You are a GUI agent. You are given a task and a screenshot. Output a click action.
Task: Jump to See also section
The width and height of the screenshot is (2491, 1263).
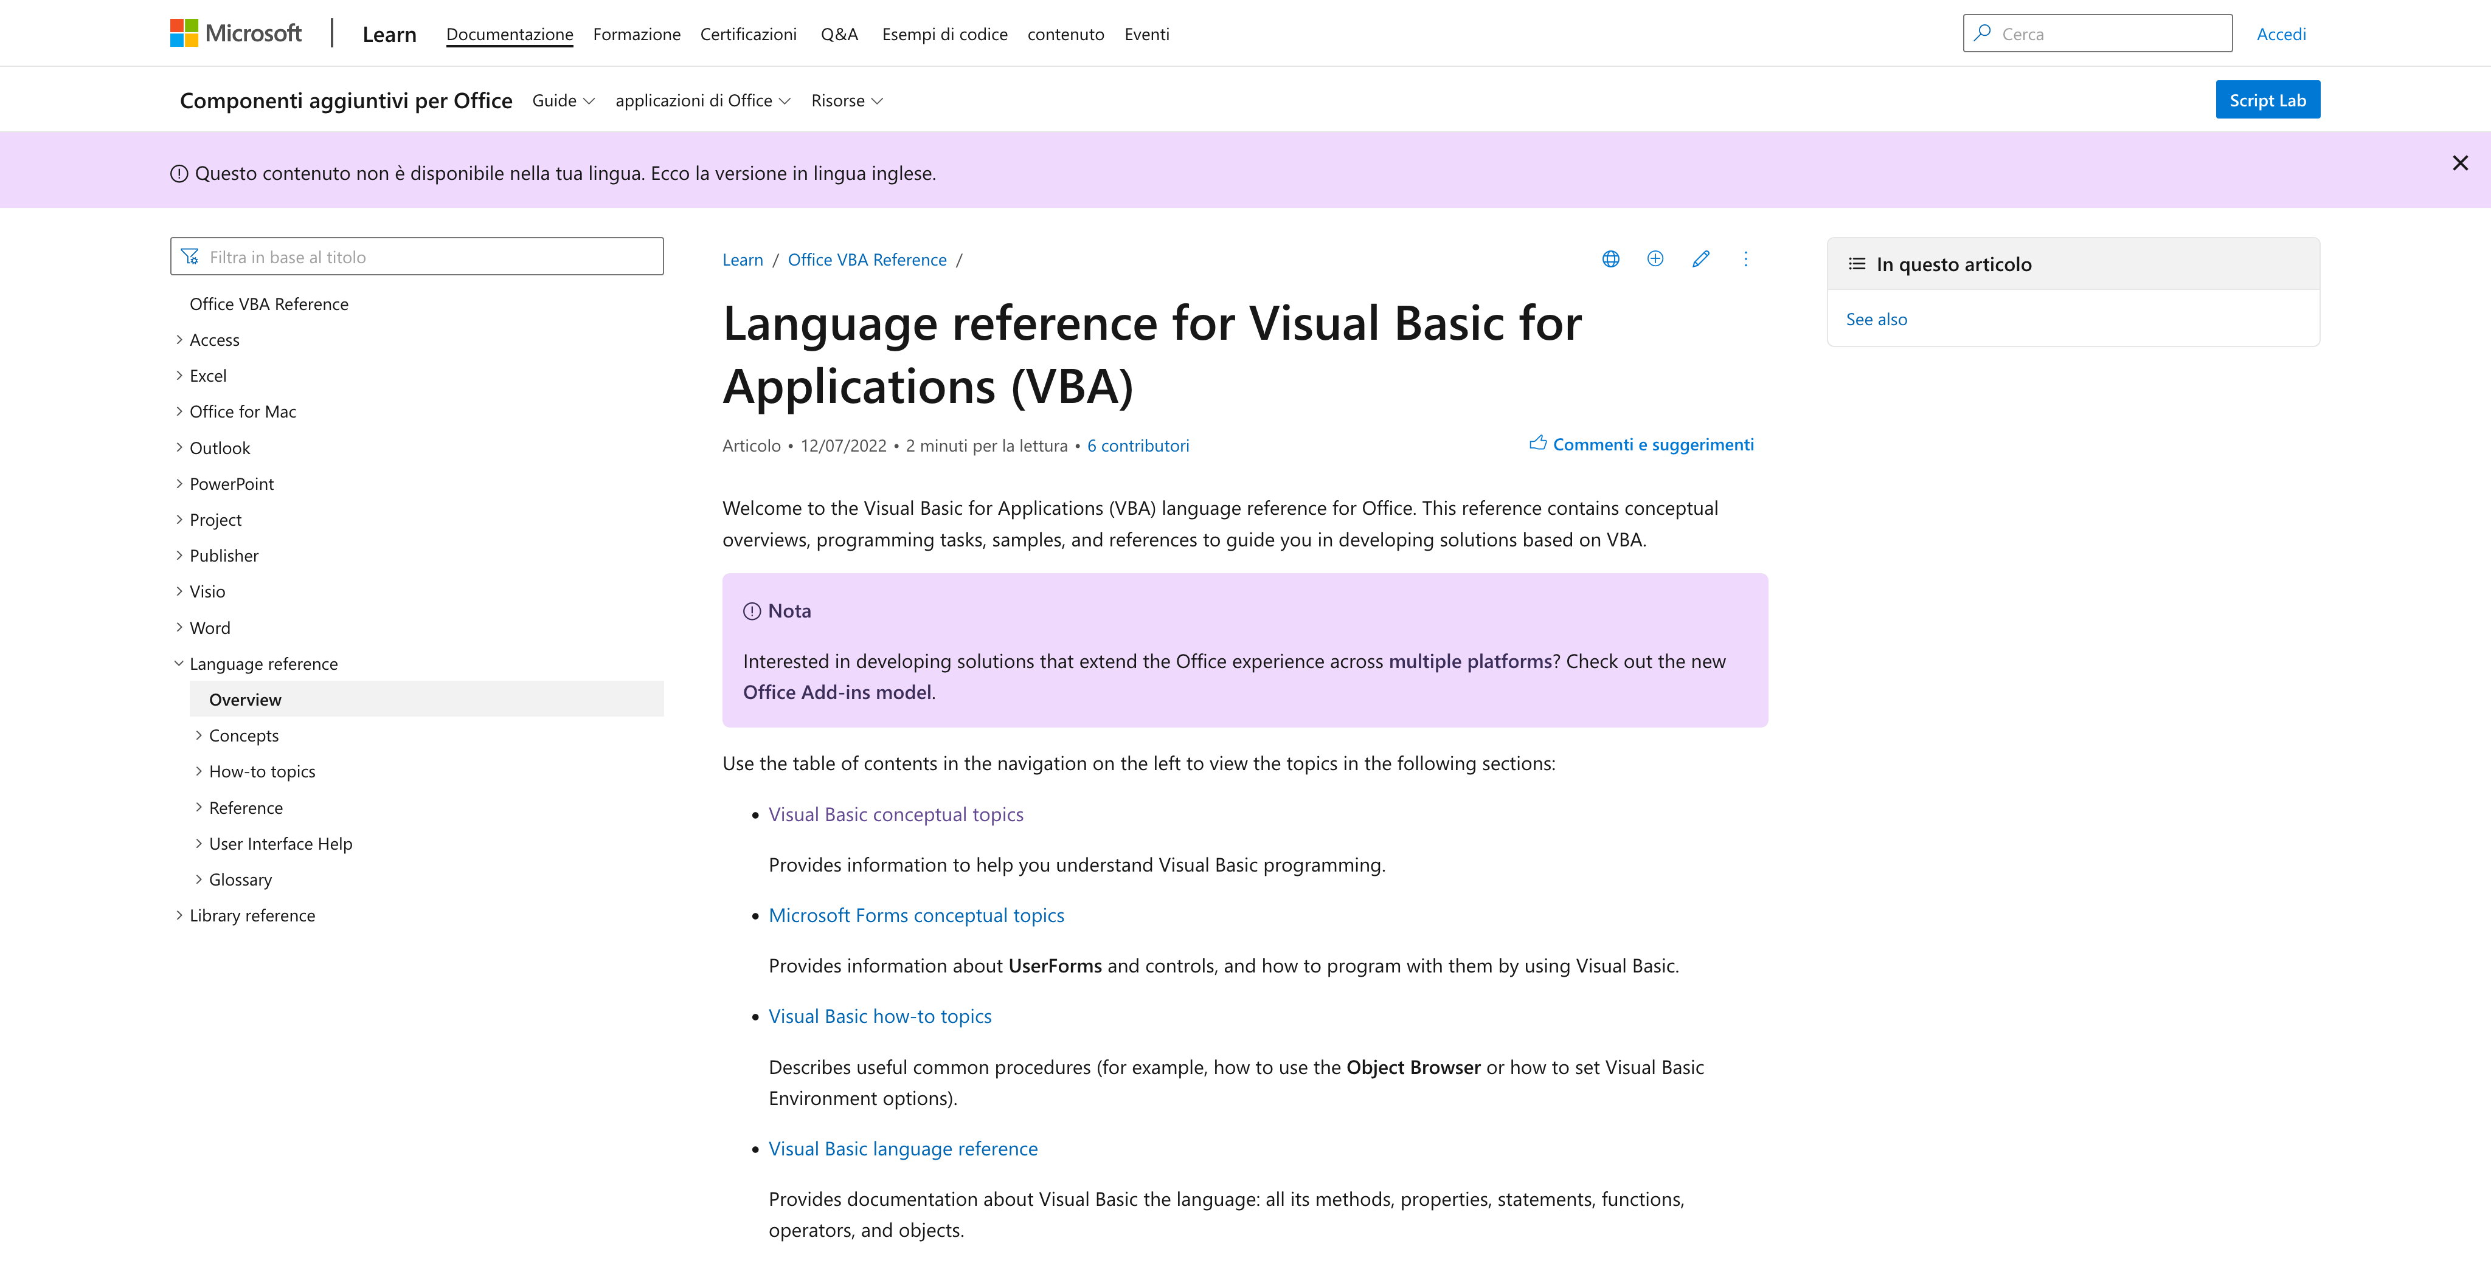pyautogui.click(x=1877, y=319)
